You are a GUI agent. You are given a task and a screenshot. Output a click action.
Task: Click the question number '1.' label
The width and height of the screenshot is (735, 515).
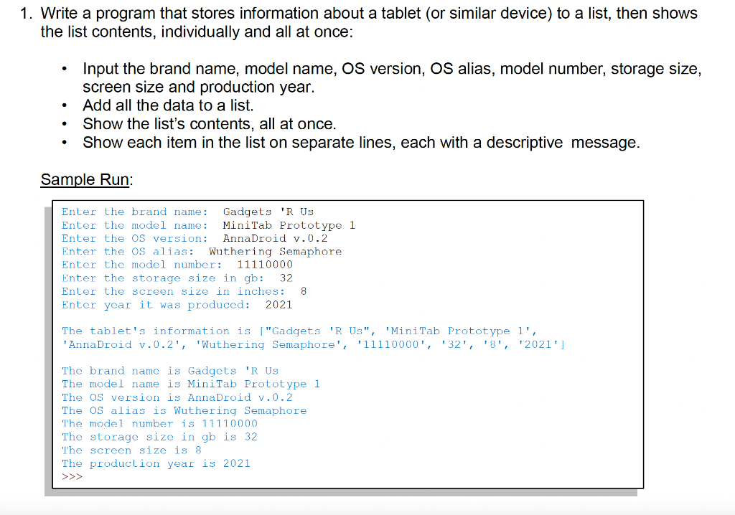(x=24, y=13)
